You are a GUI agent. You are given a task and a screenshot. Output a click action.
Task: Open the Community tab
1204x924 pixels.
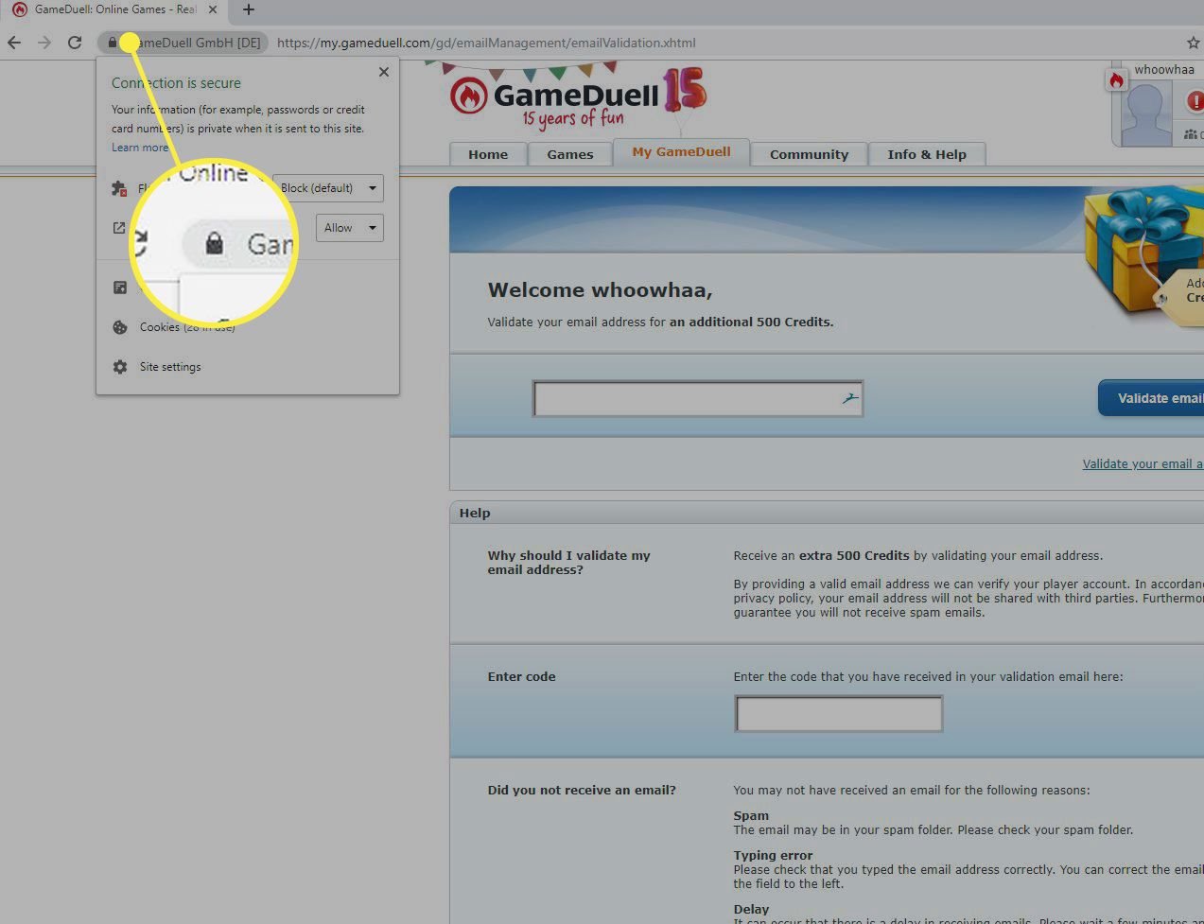point(810,154)
